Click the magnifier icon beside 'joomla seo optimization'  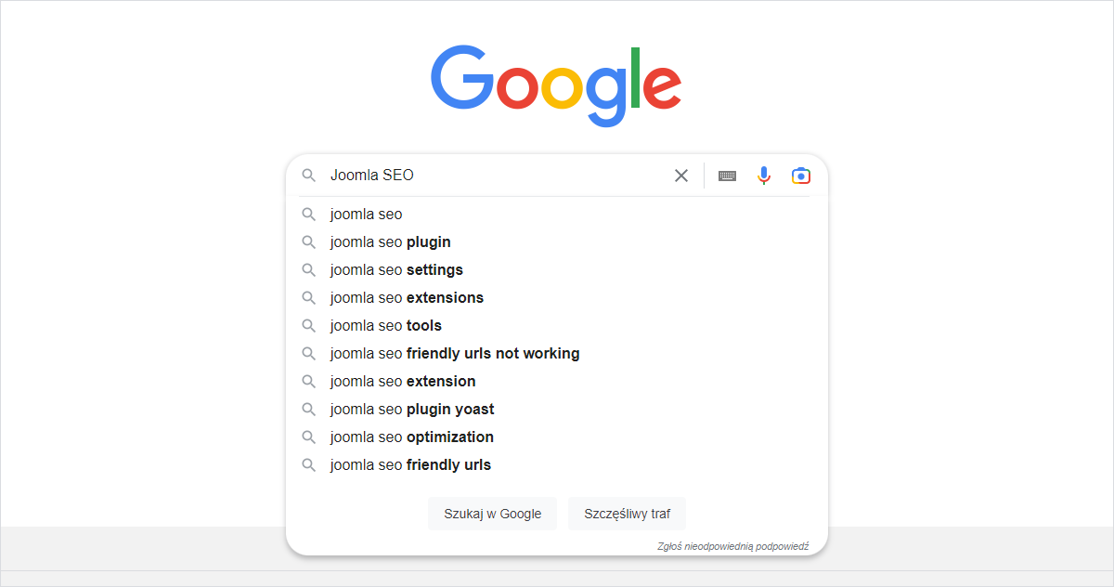[x=308, y=437]
